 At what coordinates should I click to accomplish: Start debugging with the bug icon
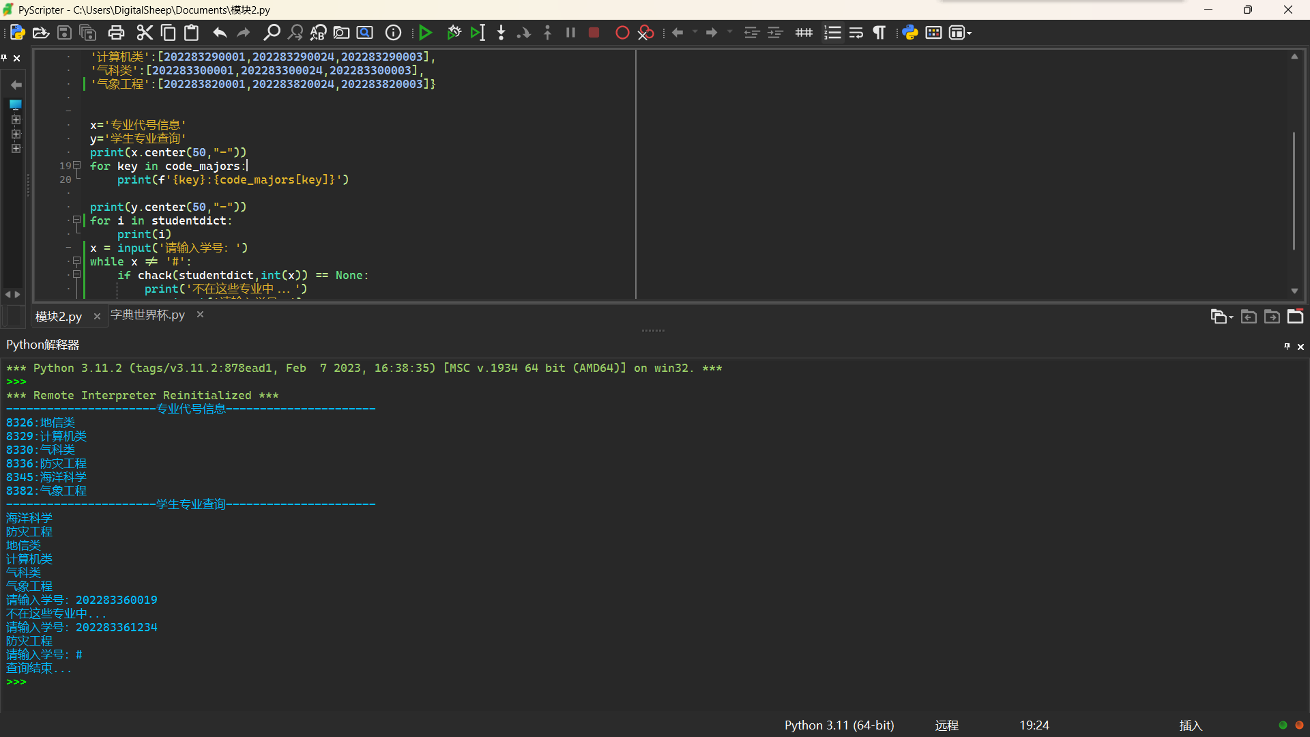click(454, 32)
